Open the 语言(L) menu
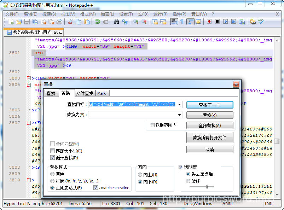Viewport: 284px width, 210px height. [x=107, y=14]
